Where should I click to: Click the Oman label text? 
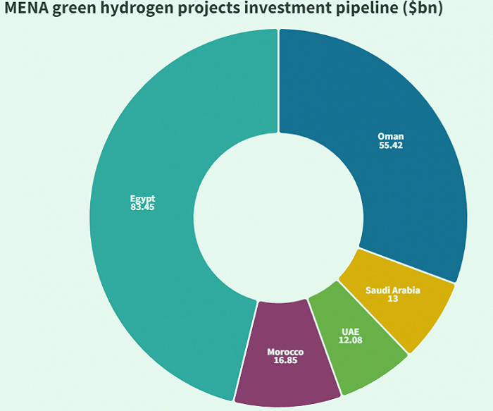coord(390,136)
